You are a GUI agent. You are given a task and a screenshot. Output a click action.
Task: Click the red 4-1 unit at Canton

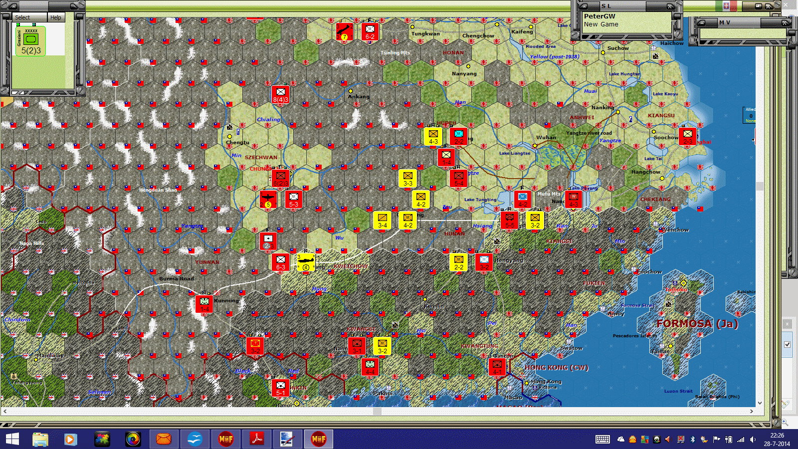click(x=497, y=367)
